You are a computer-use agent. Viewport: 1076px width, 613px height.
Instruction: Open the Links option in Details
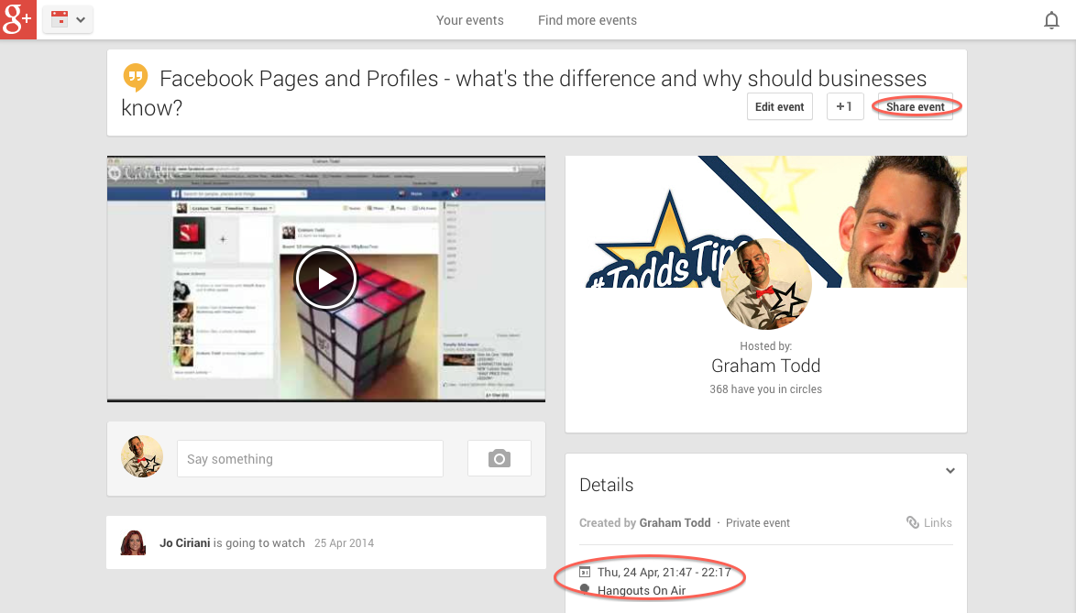click(x=930, y=522)
